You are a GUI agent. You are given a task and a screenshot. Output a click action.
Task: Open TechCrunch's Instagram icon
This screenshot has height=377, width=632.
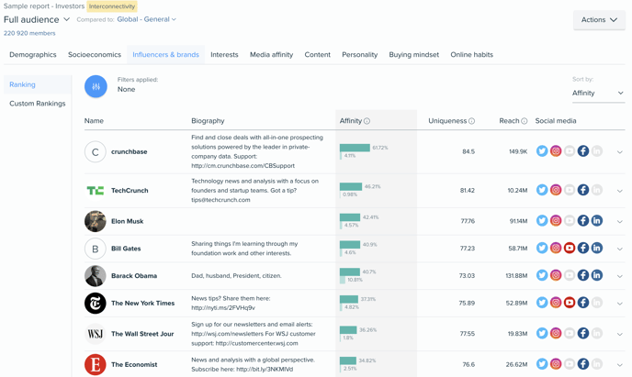556,190
